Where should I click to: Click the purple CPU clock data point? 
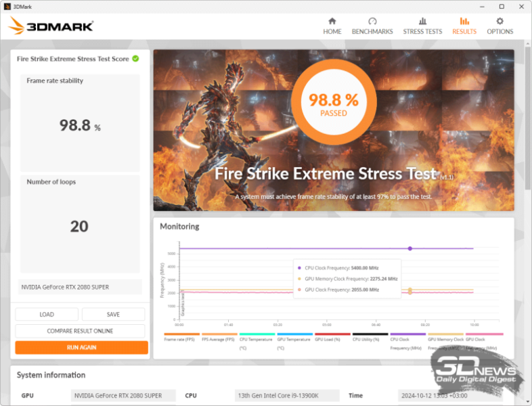click(409, 248)
